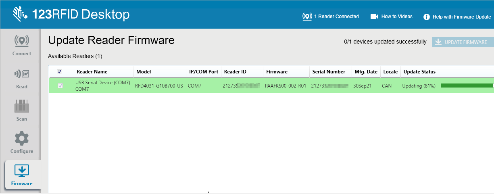Click the help info circle icon
494x194 pixels.
point(426,17)
